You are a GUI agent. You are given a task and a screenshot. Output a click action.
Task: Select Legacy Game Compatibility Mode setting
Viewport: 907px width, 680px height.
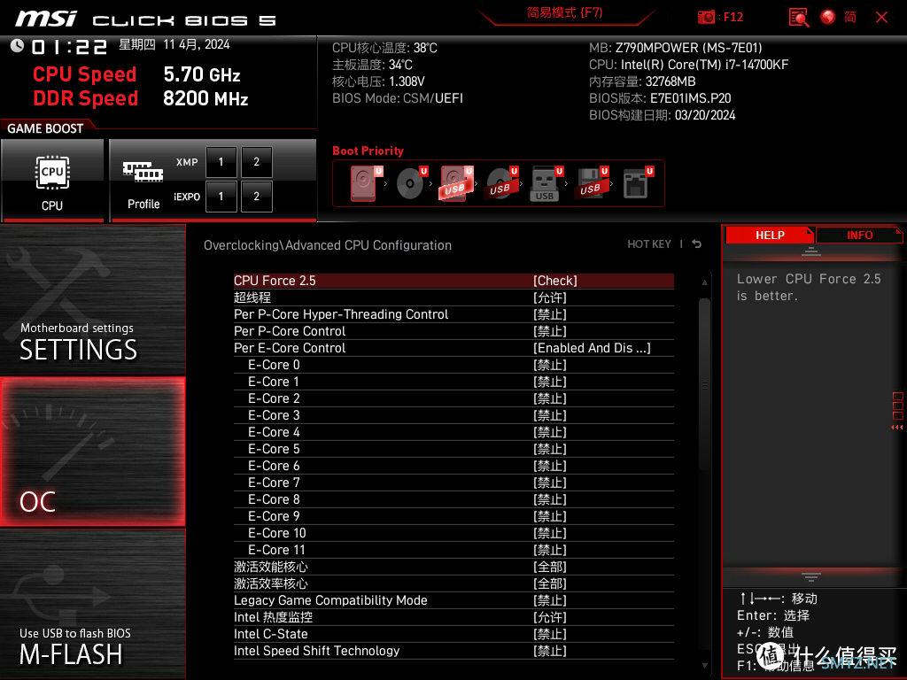[x=453, y=600]
